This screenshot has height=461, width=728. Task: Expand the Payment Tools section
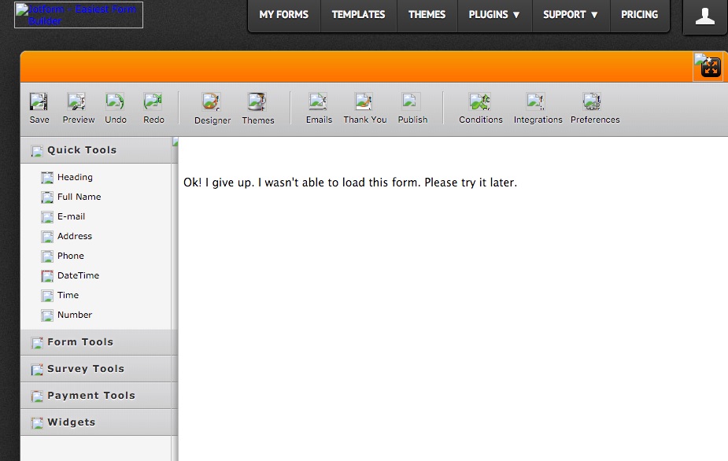coord(91,396)
